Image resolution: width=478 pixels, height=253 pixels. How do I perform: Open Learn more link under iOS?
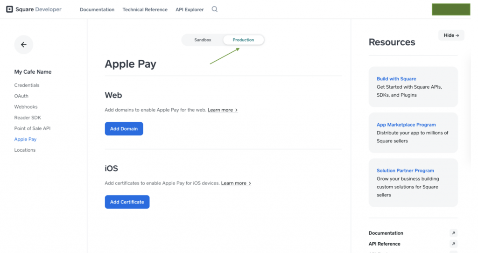click(x=236, y=183)
